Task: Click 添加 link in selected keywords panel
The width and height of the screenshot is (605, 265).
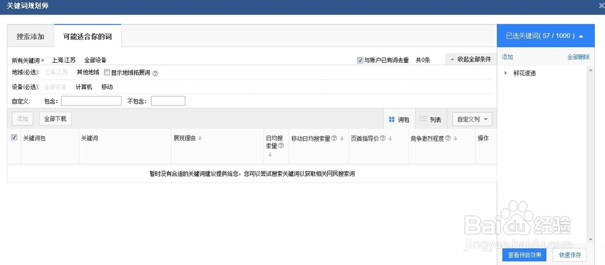Action: point(507,57)
